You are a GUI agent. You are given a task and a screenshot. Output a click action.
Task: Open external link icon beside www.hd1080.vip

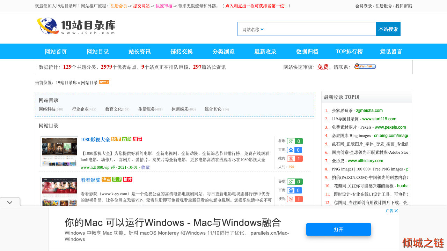click(x=113, y=168)
